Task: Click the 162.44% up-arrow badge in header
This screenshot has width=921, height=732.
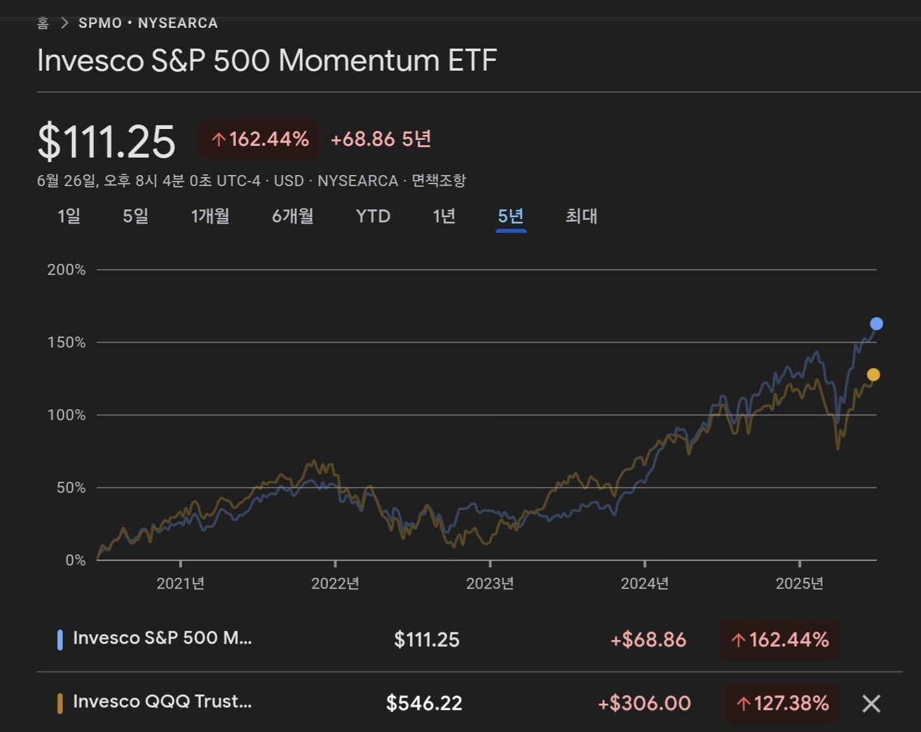Action: click(259, 139)
